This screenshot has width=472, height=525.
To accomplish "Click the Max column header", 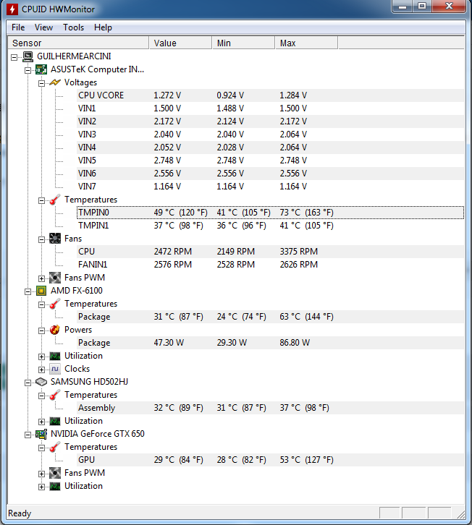I will pyautogui.click(x=306, y=43).
